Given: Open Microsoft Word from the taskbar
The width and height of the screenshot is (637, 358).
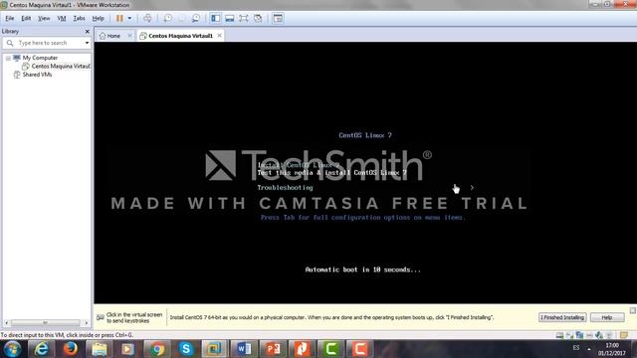Looking at the screenshot, I should (x=244, y=349).
